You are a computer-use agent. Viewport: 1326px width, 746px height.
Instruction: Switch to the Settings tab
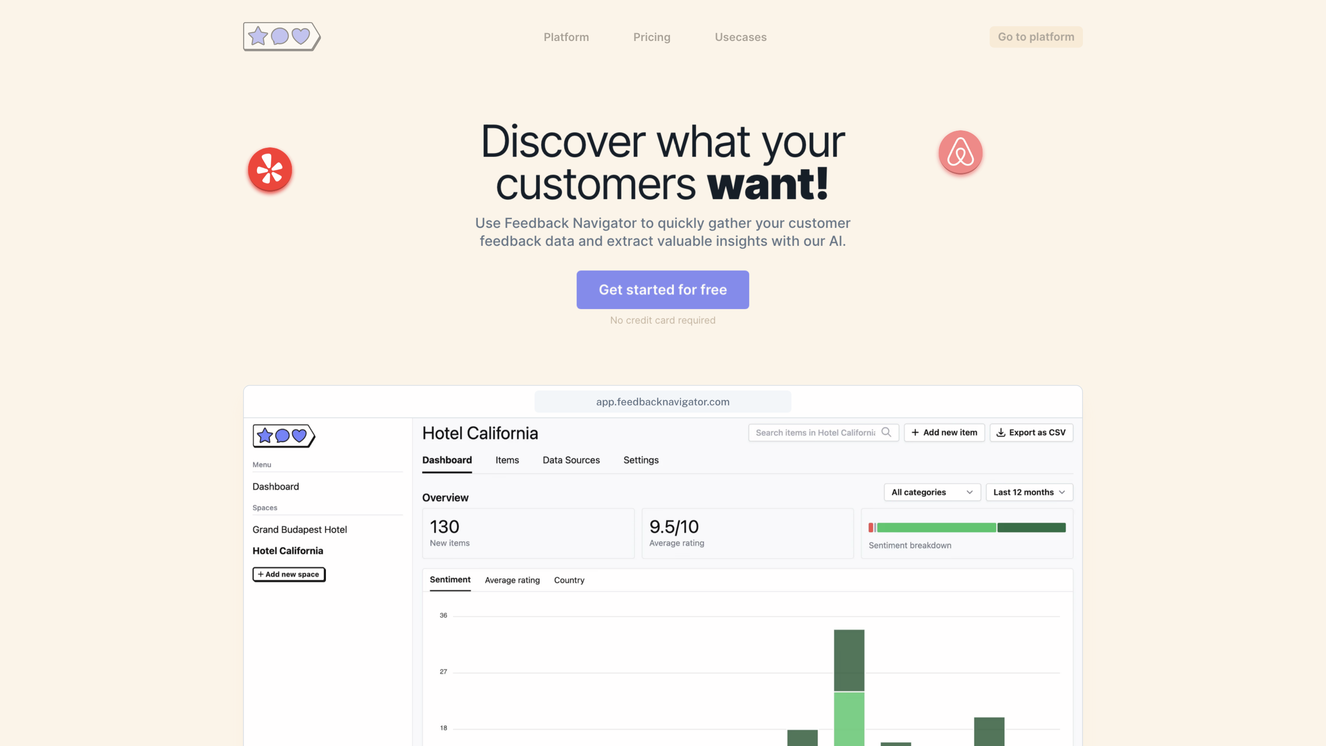tap(640, 460)
